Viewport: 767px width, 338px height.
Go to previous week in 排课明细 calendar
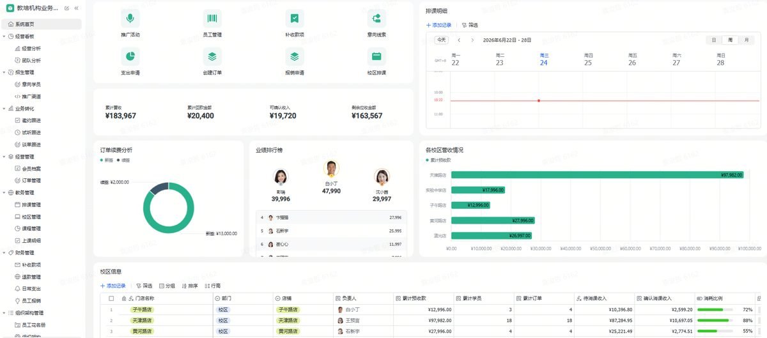point(459,40)
